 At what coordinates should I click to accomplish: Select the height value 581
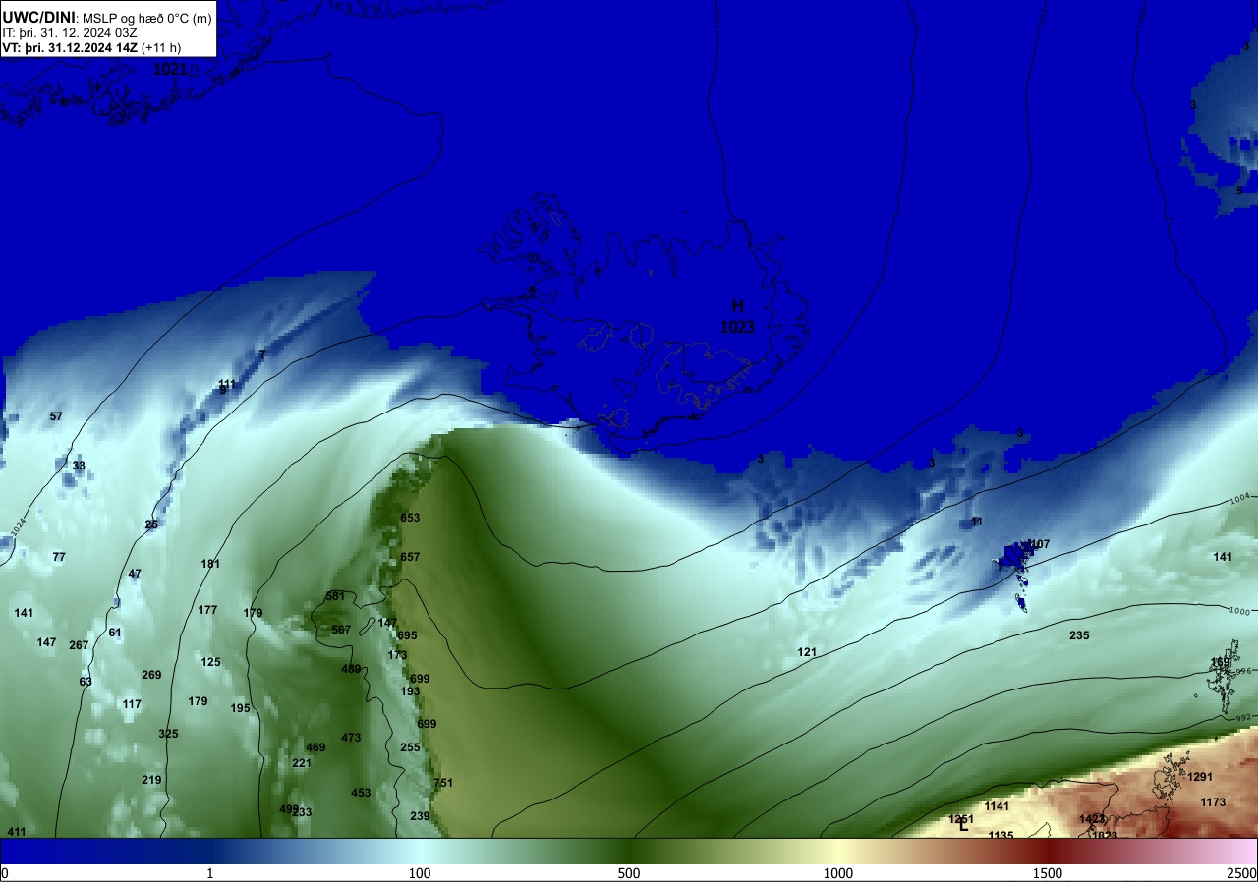(x=335, y=596)
